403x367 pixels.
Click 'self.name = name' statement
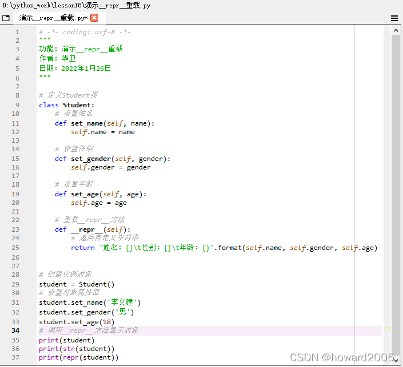[103, 132]
